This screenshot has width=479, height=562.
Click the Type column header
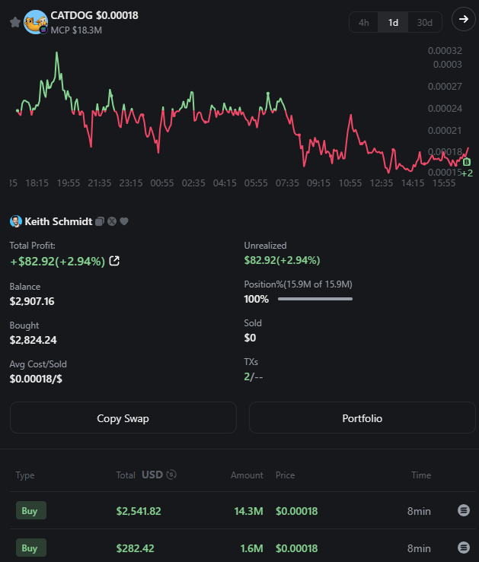(25, 475)
